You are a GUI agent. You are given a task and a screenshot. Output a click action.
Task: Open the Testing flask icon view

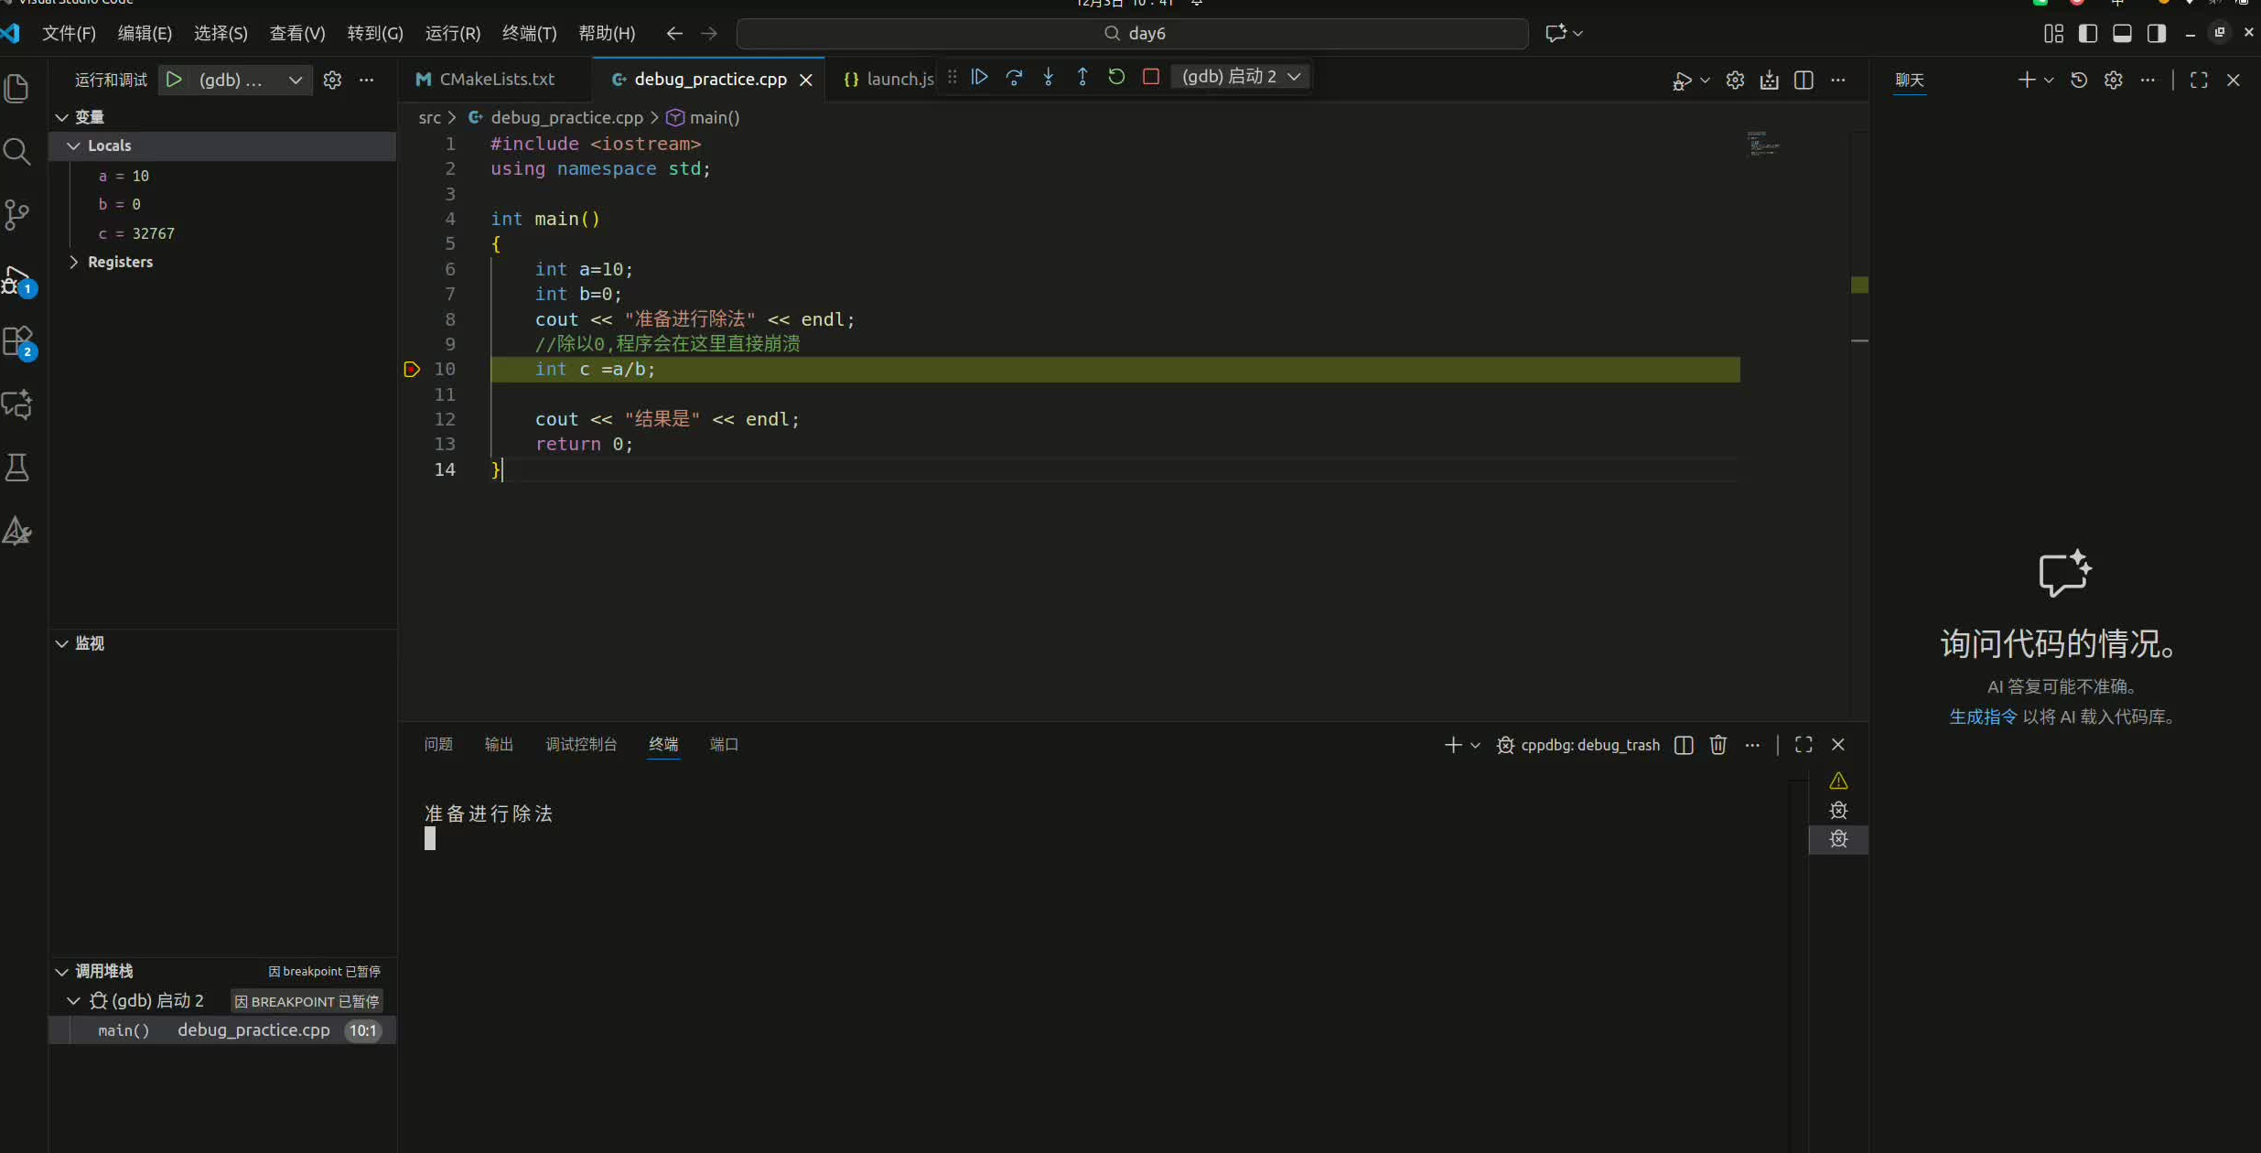coord(17,468)
